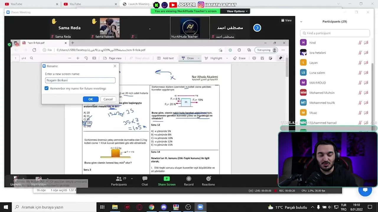Click Layan's camera-off icon

click(366, 63)
